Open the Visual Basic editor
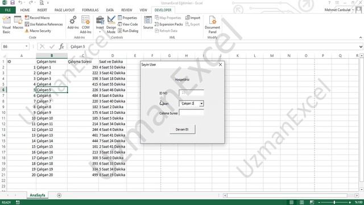Screen dimensions: 364x205 (x=6, y=24)
